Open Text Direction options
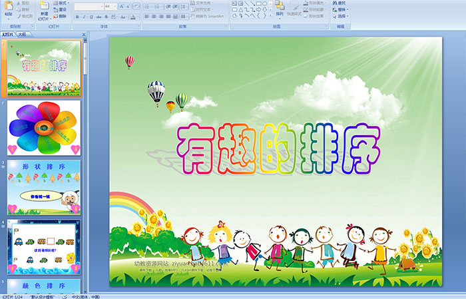This screenshot has height=299, width=466. [x=202, y=3]
